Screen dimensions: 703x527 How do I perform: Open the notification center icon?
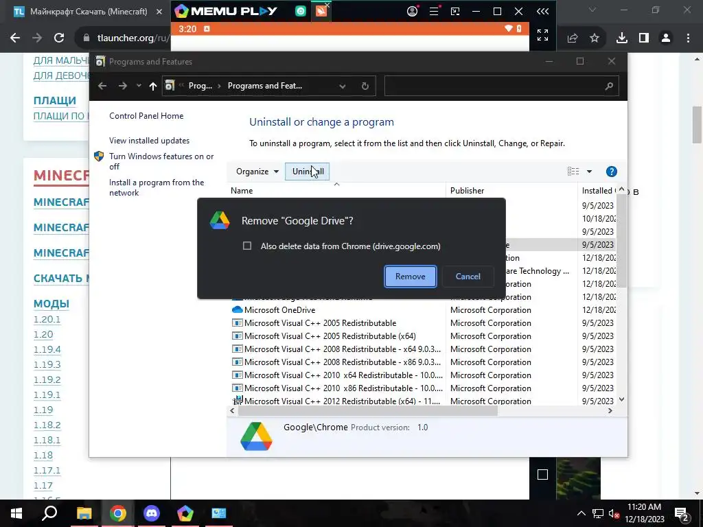point(681,514)
